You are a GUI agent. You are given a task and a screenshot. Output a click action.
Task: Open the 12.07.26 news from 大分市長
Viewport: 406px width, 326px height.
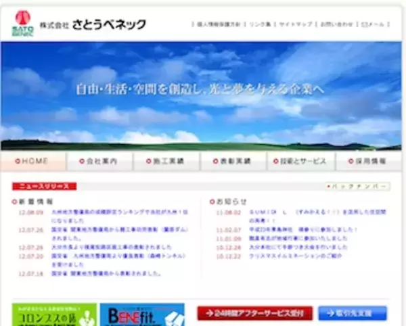[112, 247]
